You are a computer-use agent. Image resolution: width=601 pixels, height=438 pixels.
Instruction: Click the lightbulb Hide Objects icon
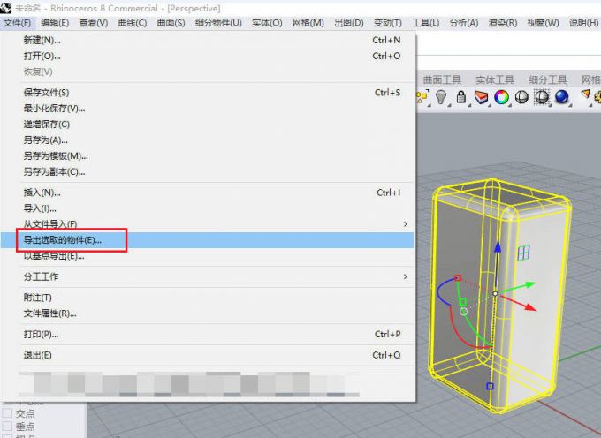[442, 97]
